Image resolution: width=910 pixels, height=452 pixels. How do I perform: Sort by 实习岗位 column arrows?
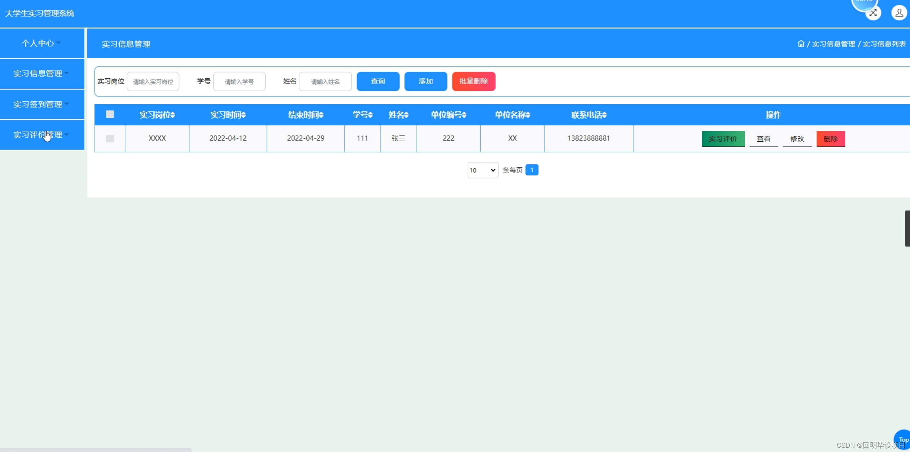point(173,115)
